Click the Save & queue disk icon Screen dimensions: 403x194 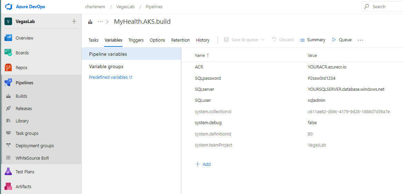(226, 40)
